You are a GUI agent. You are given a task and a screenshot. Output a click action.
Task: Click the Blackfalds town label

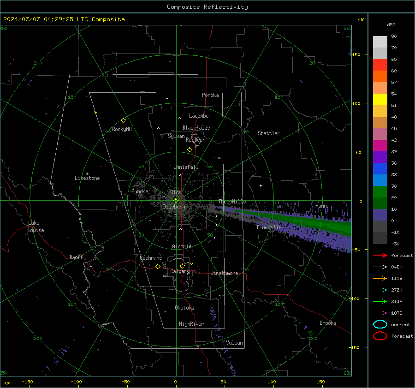[x=196, y=128]
